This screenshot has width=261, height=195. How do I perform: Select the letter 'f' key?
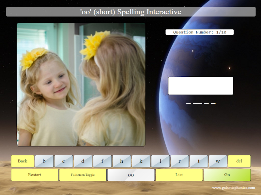click(x=102, y=161)
